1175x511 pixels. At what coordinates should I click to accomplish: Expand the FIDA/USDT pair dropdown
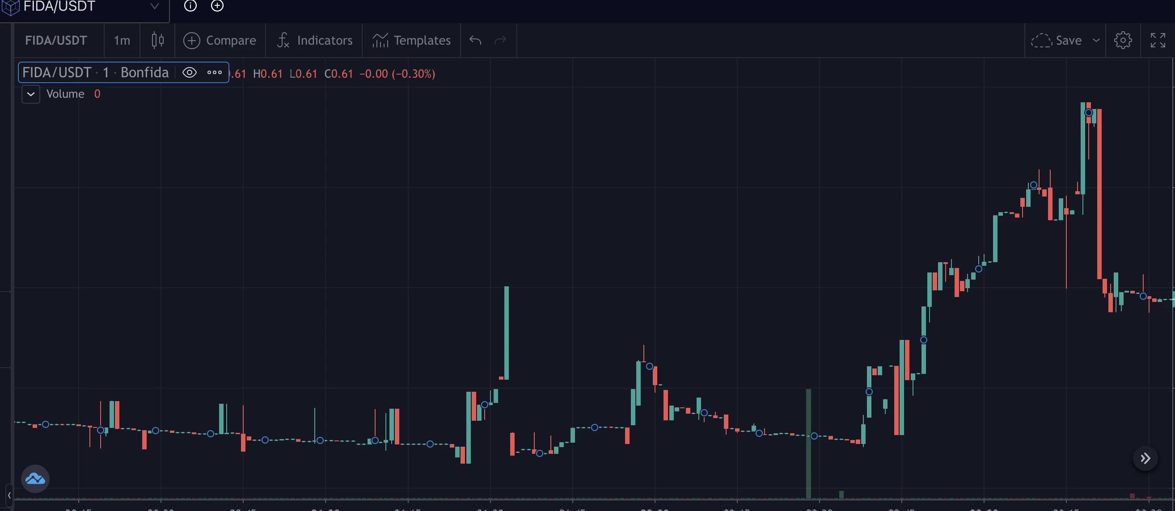coord(155,6)
